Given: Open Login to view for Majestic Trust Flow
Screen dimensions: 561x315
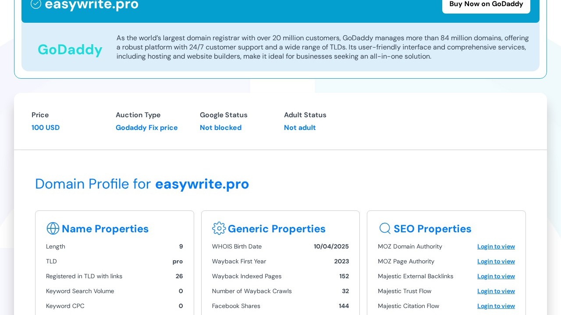Looking at the screenshot, I should (x=496, y=291).
